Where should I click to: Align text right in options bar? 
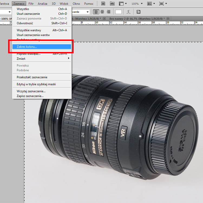(x=109, y=12)
